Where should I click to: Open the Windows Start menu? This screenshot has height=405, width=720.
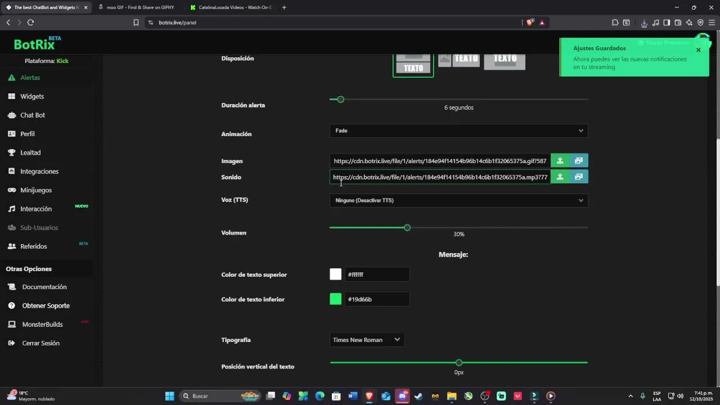tap(169, 396)
